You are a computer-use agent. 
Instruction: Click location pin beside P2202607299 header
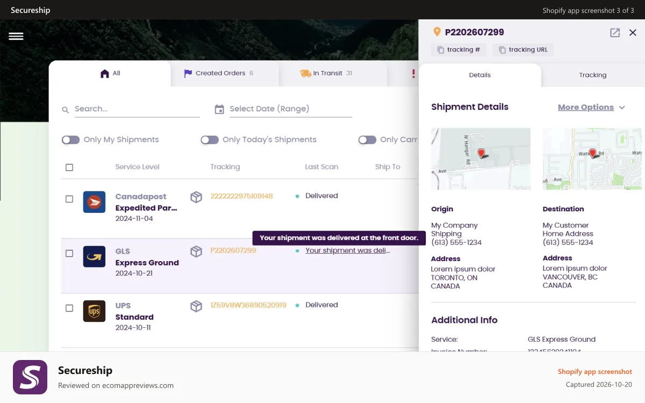click(437, 32)
